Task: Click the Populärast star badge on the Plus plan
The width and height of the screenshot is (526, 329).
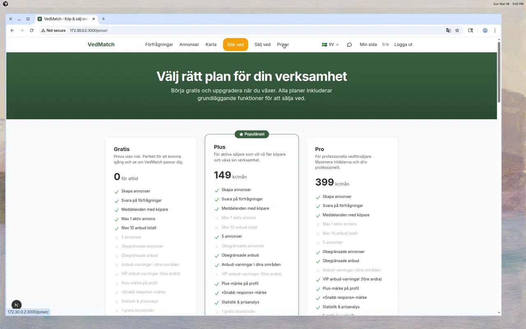Action: coord(251,134)
